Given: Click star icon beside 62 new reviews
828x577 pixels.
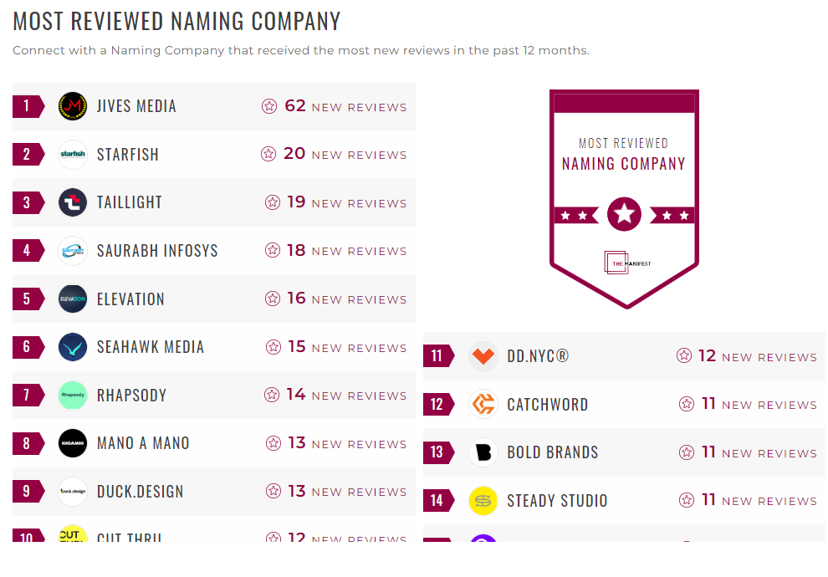Looking at the screenshot, I should (x=269, y=106).
